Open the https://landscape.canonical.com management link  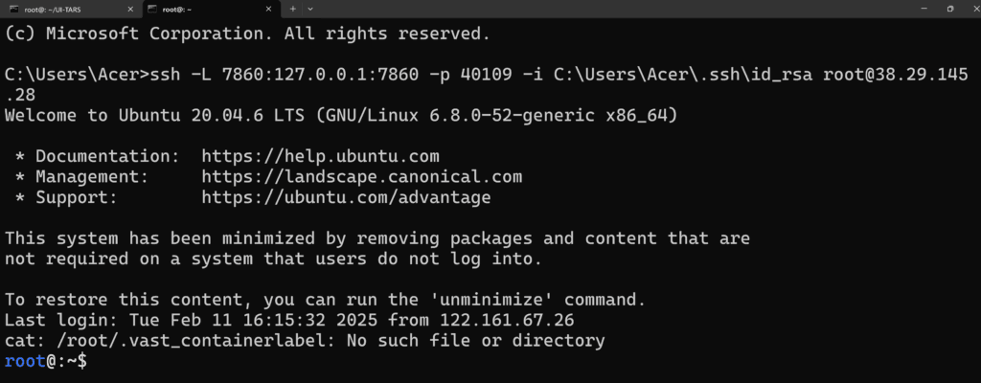pos(361,177)
